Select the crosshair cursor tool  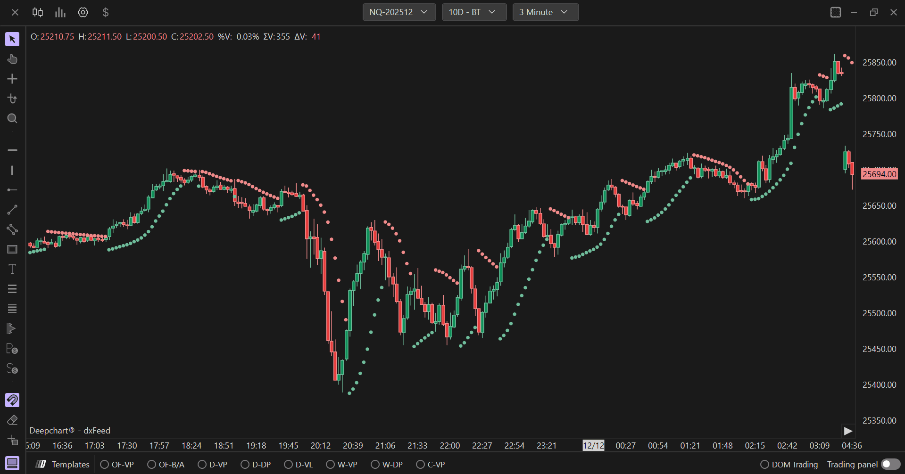[12, 79]
